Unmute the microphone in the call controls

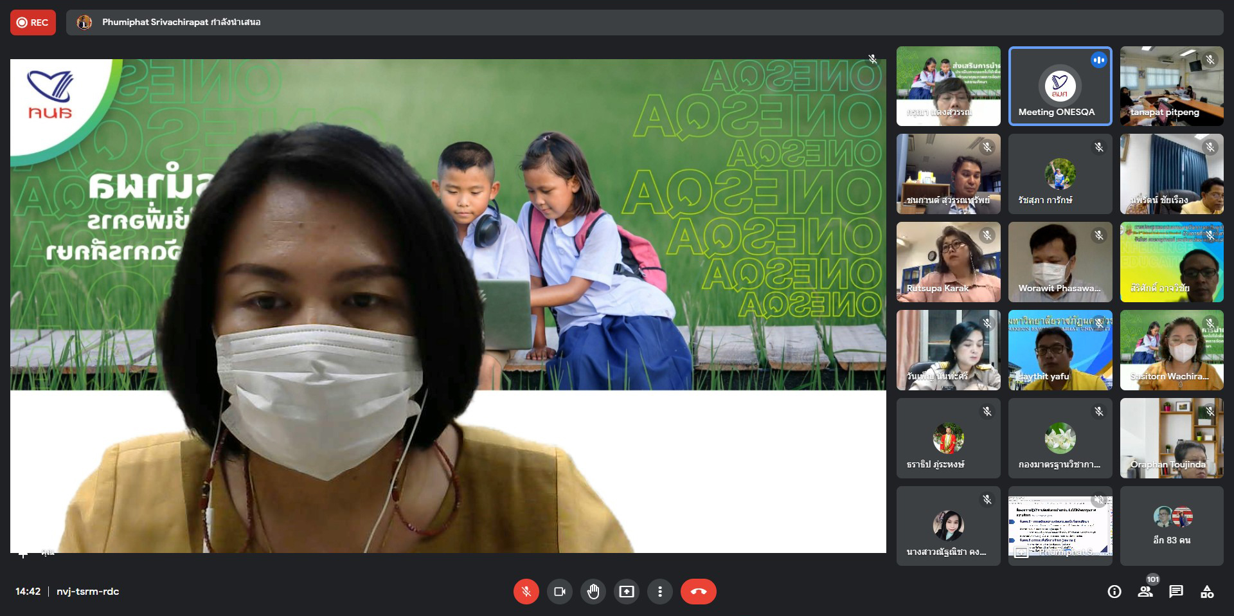526,592
